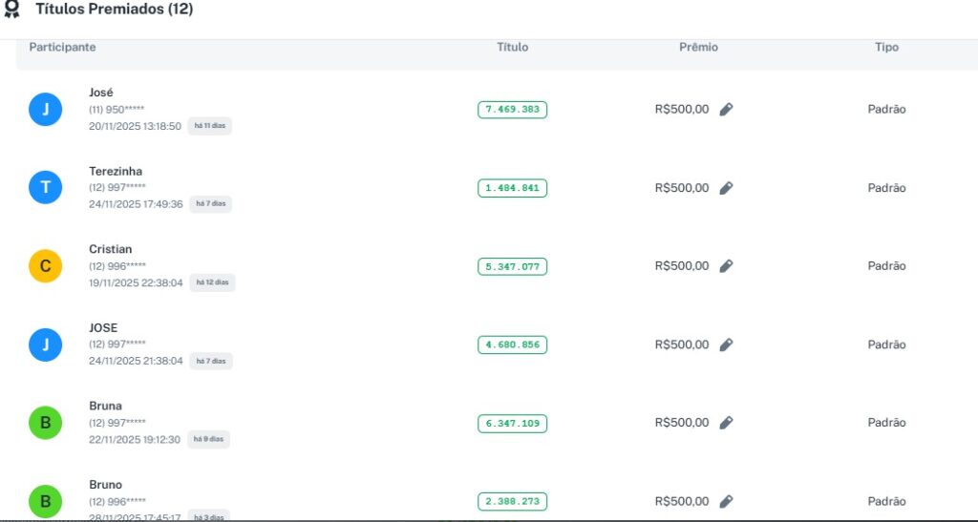Click José's blue J avatar
Image resolution: width=978 pixels, height=522 pixels.
(x=45, y=110)
